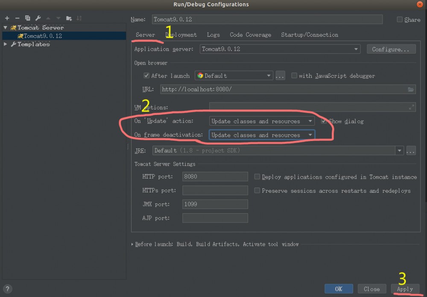Enable with JavaScript debugger checkbox

coord(294,76)
